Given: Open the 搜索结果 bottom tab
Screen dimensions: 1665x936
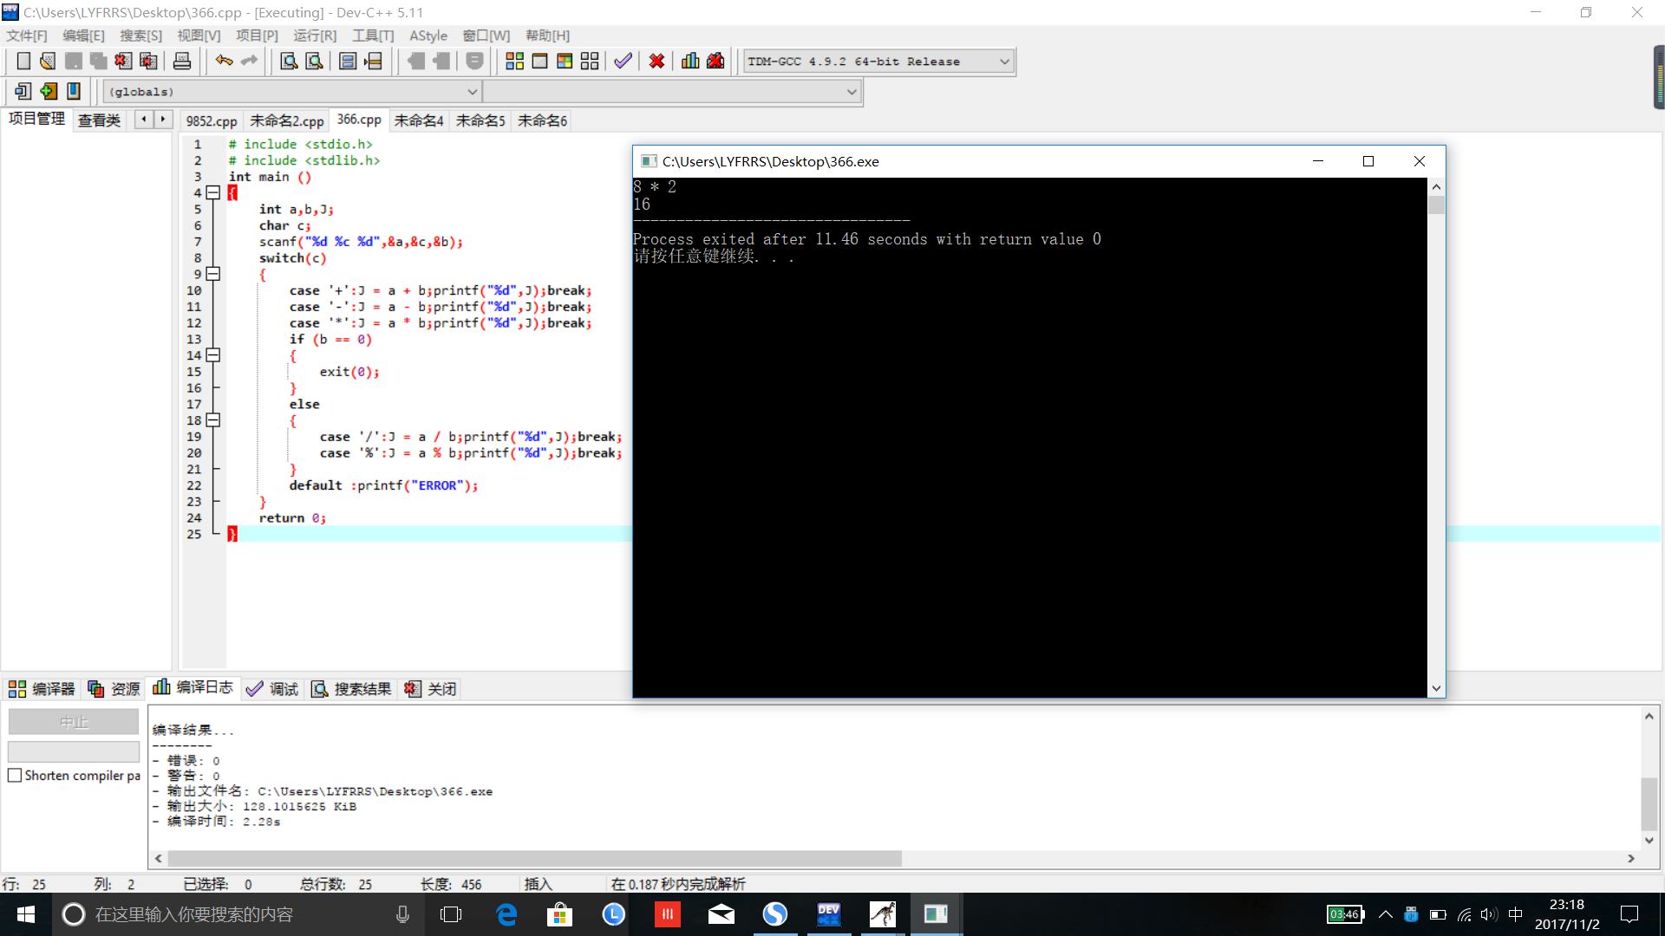Looking at the screenshot, I should tap(351, 689).
